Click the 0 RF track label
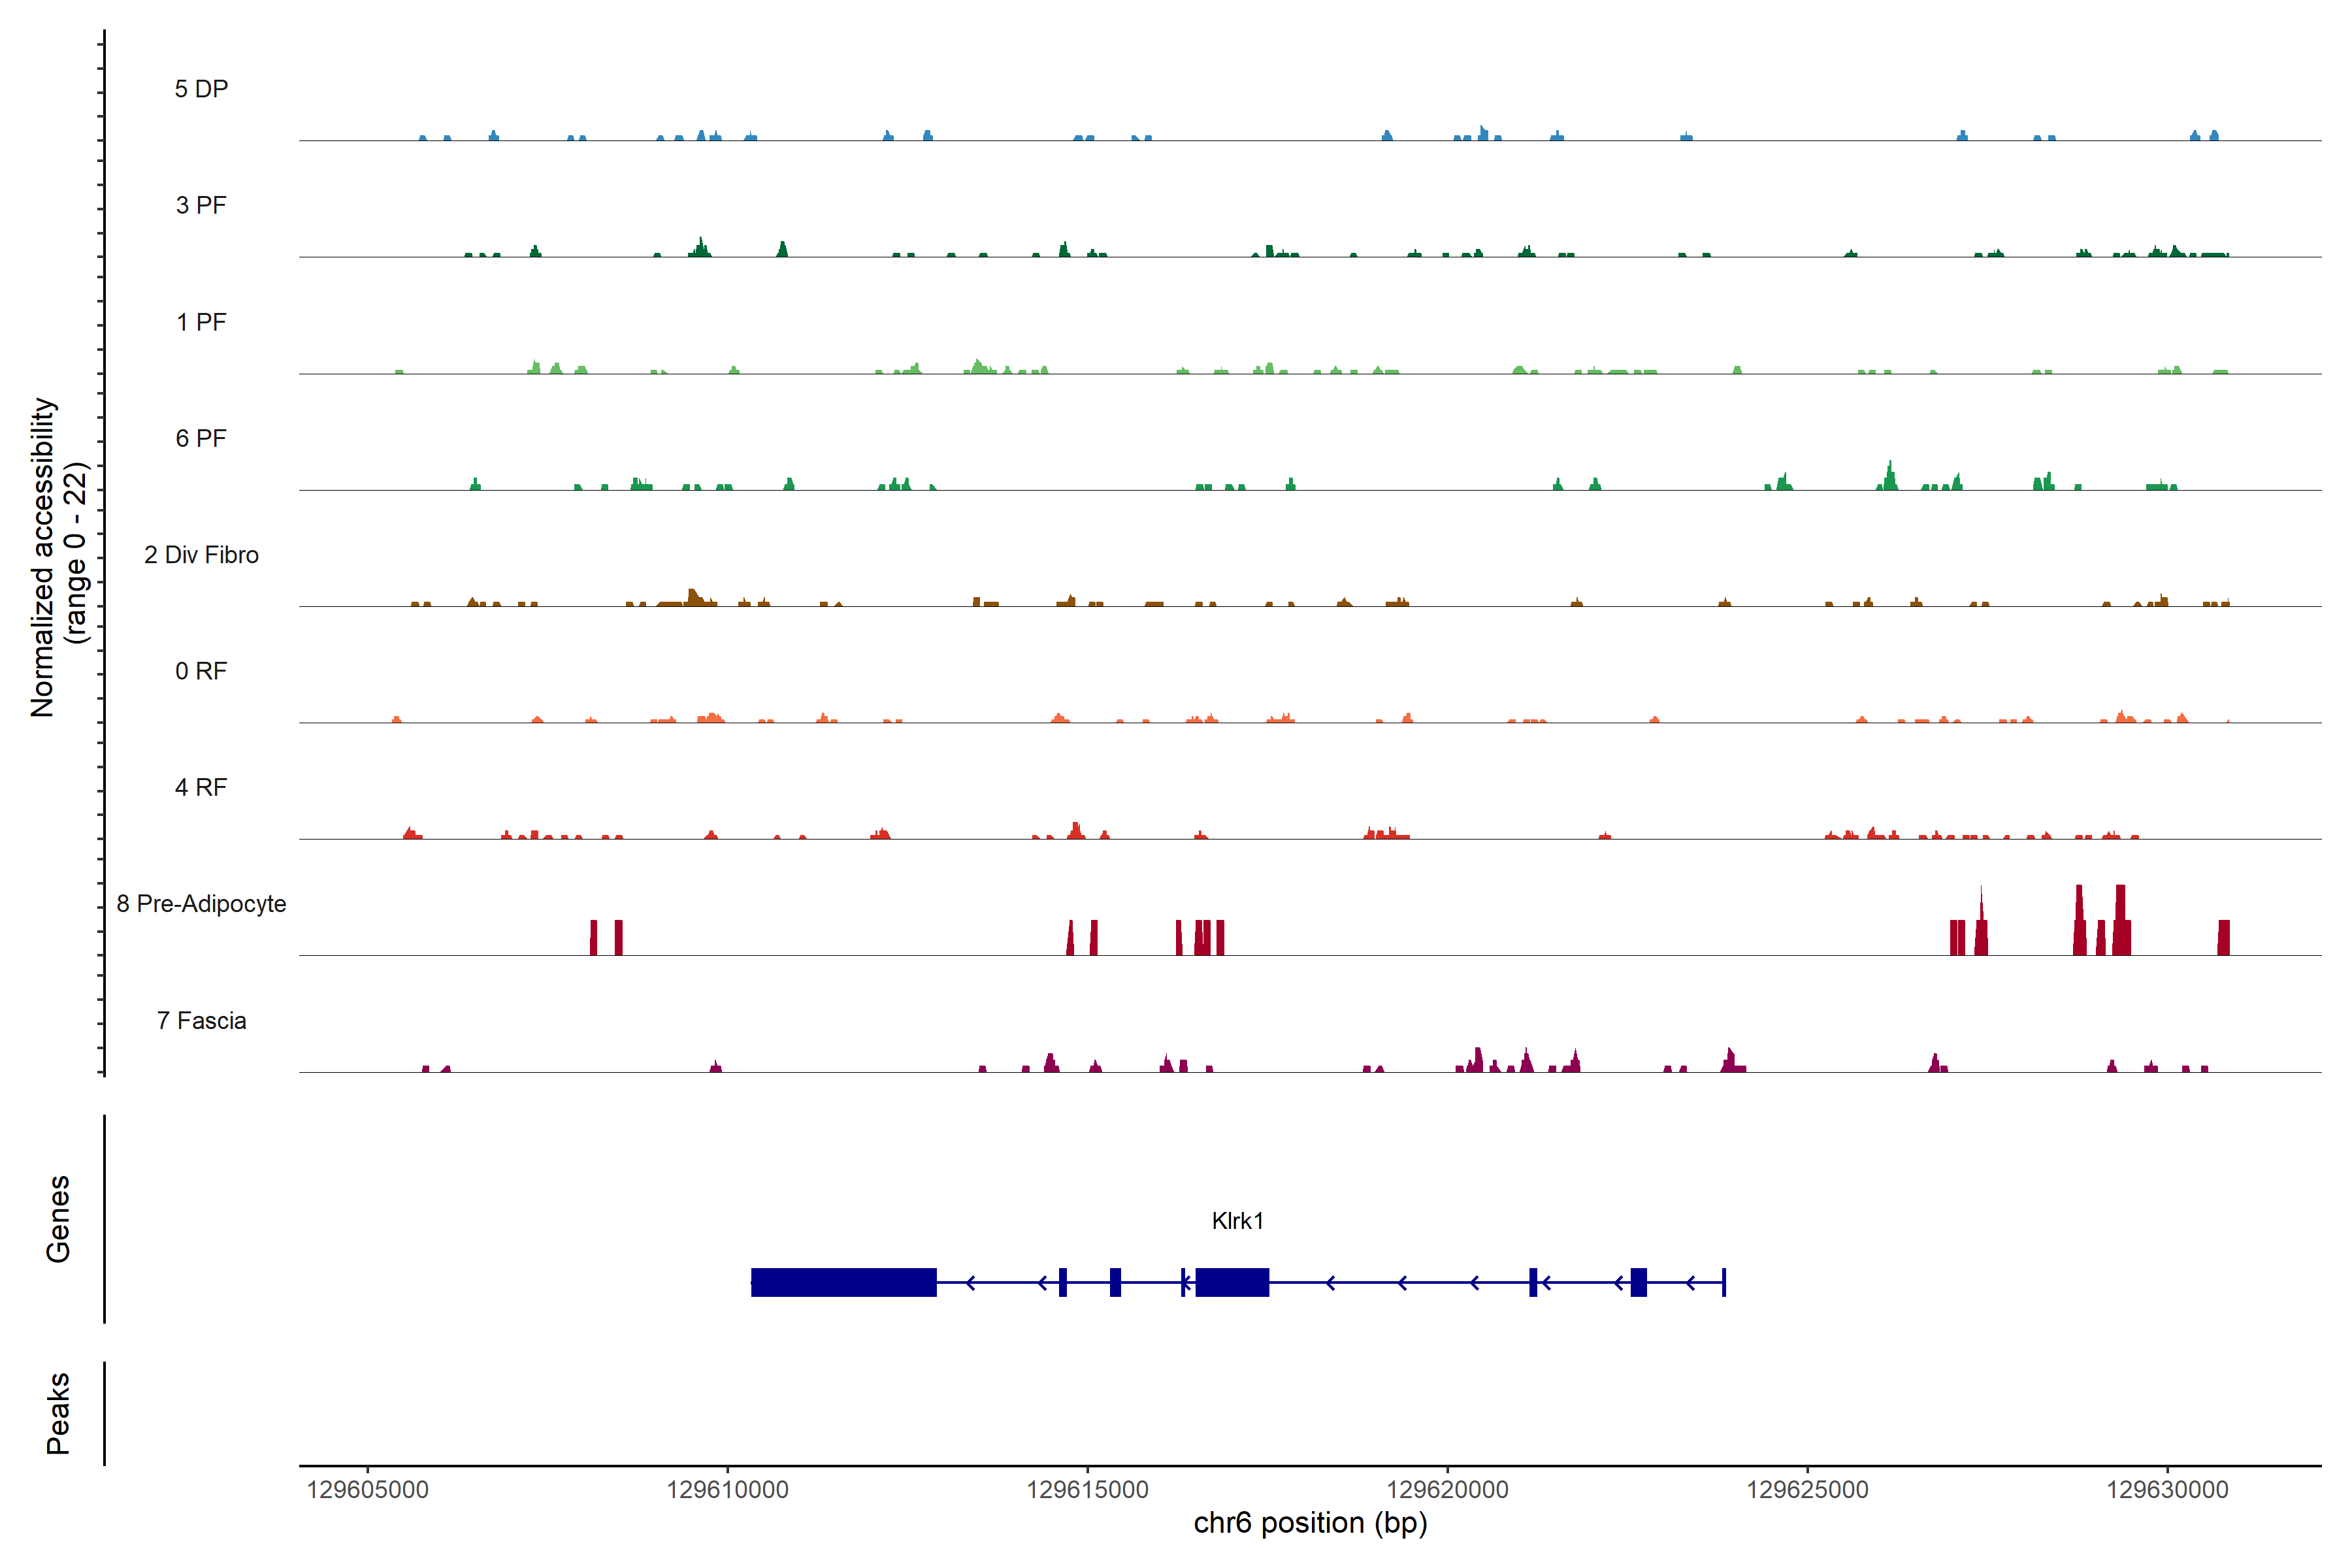Viewport: 2352px width, 1568px height. coord(201,671)
